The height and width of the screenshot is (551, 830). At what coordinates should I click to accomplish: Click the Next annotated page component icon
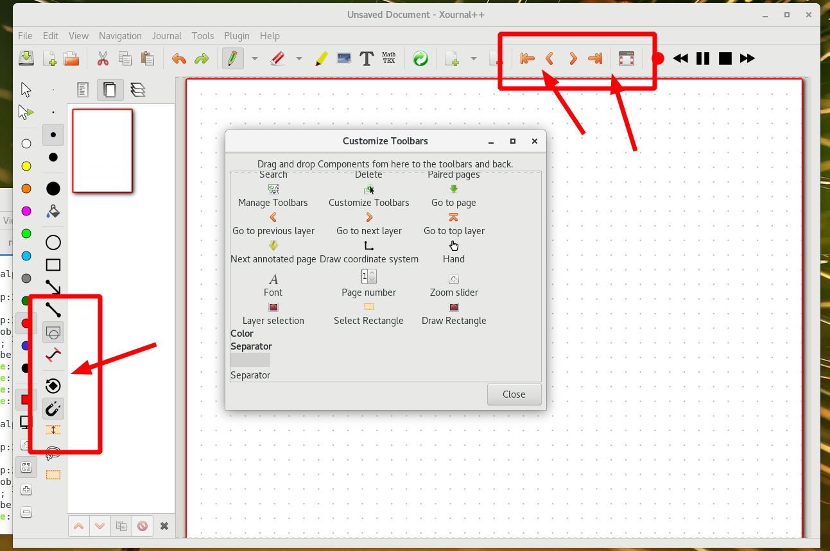click(x=273, y=246)
